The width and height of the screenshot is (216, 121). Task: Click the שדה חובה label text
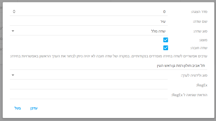[199, 48]
